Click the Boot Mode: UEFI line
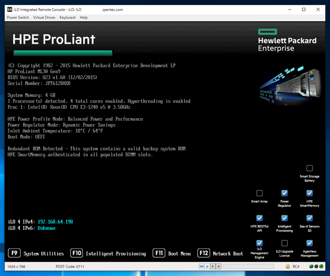The width and height of the screenshot is (330, 276). tap(26, 137)
